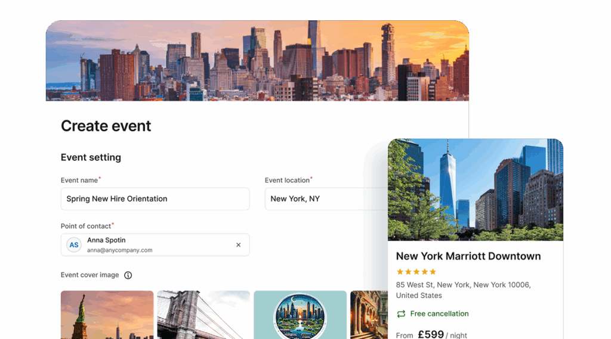Click the AS avatar icon

[73, 245]
